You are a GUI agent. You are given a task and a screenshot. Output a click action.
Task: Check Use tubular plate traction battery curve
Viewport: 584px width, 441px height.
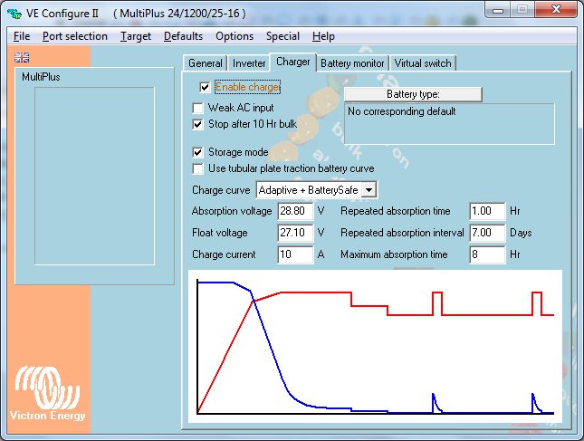click(x=197, y=168)
